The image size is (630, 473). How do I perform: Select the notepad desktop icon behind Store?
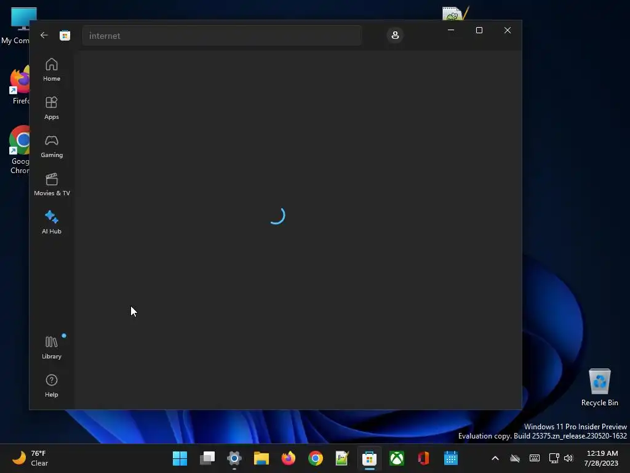point(455,13)
